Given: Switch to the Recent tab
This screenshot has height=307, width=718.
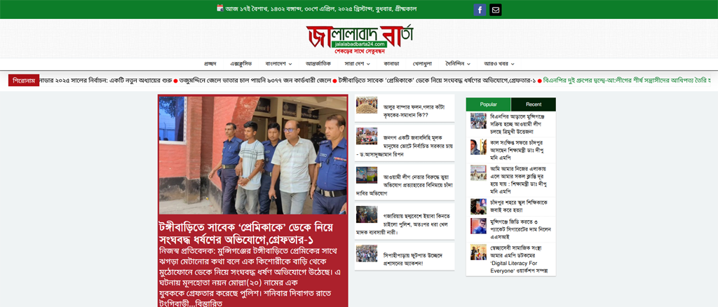Looking at the screenshot, I should 533,104.
